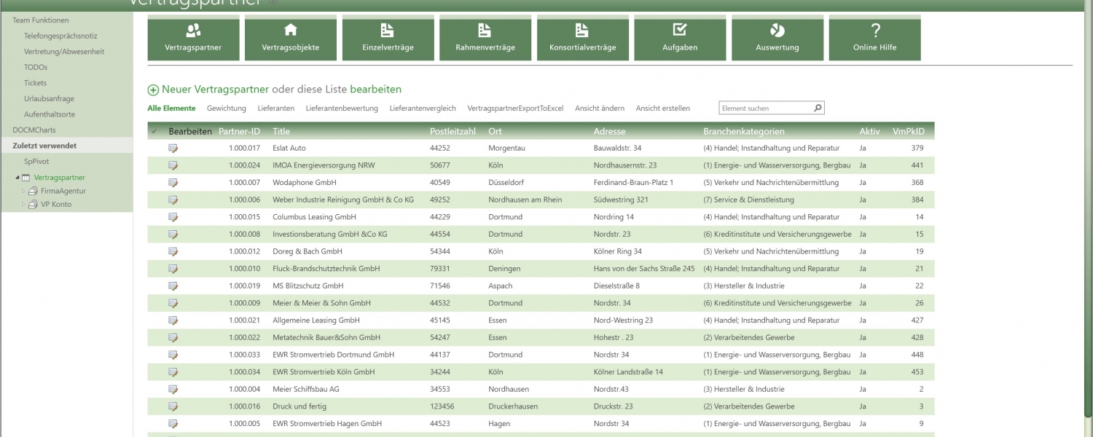Switch to the Gewichtung view
The width and height of the screenshot is (1093, 437).
(227, 109)
